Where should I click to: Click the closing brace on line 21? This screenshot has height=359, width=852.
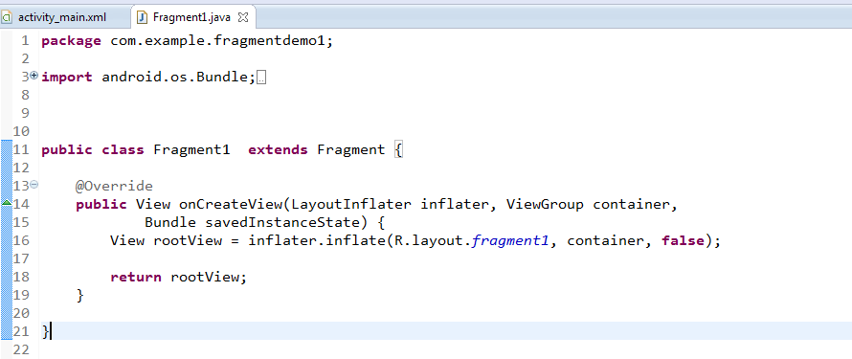click(46, 331)
